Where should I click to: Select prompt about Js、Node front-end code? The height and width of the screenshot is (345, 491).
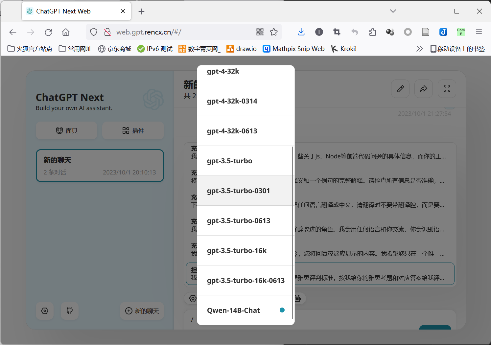320,153
